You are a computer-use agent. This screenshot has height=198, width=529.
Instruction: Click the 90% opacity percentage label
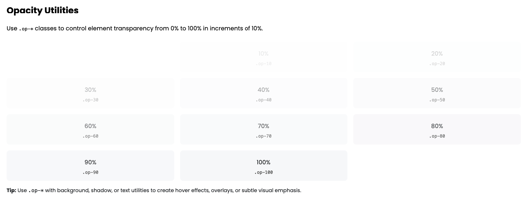click(90, 162)
